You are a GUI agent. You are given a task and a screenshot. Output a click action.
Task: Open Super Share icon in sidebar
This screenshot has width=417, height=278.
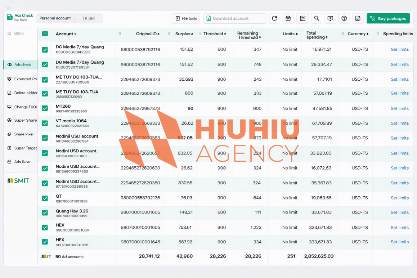[9, 120]
